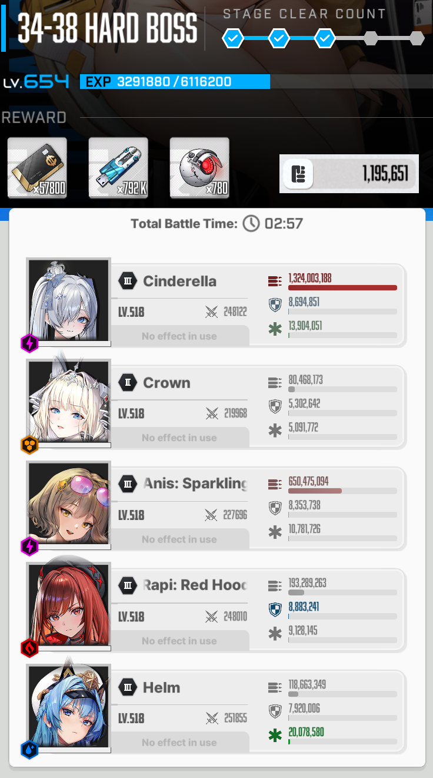Select the USB battle data reward x792K
The height and width of the screenshot is (778, 433).
pos(118,168)
